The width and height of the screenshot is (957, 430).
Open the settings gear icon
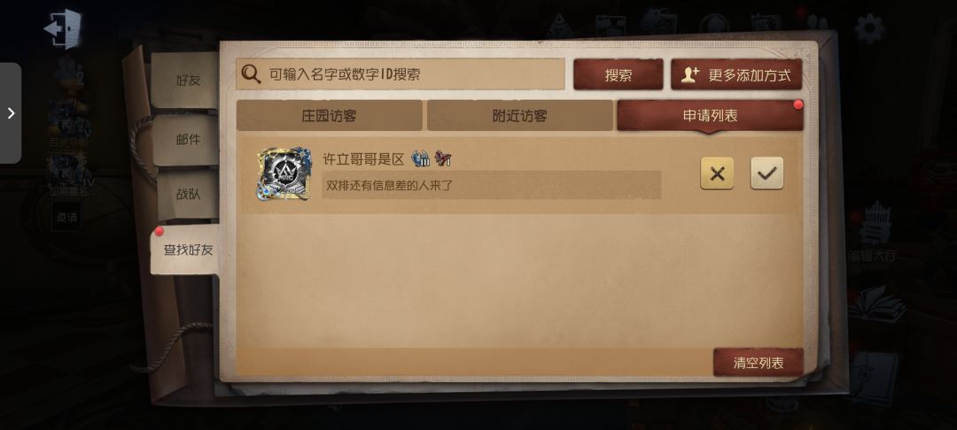(870, 28)
